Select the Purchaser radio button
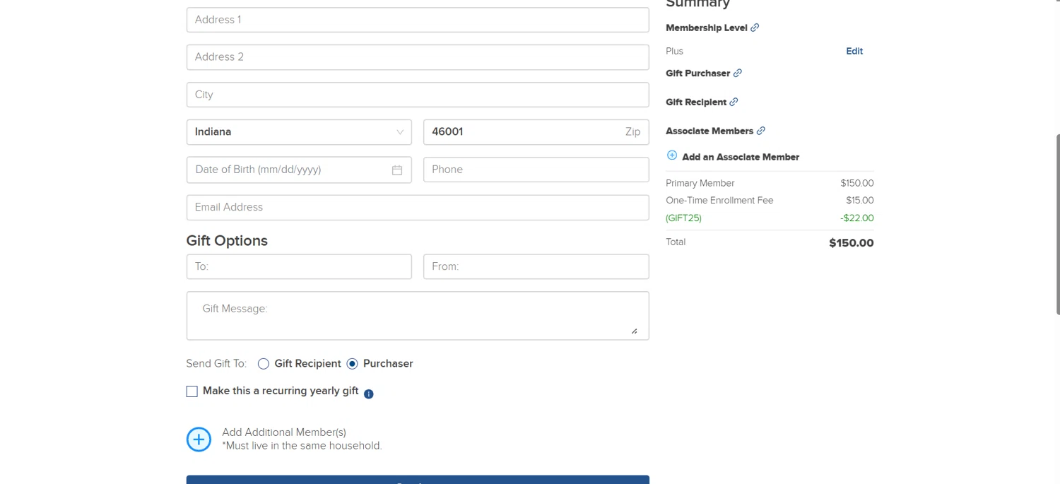Image resolution: width=1060 pixels, height=484 pixels. (353, 364)
